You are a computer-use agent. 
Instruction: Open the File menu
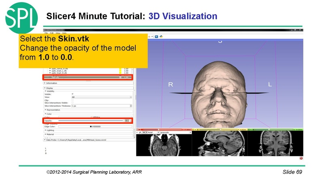46,33
